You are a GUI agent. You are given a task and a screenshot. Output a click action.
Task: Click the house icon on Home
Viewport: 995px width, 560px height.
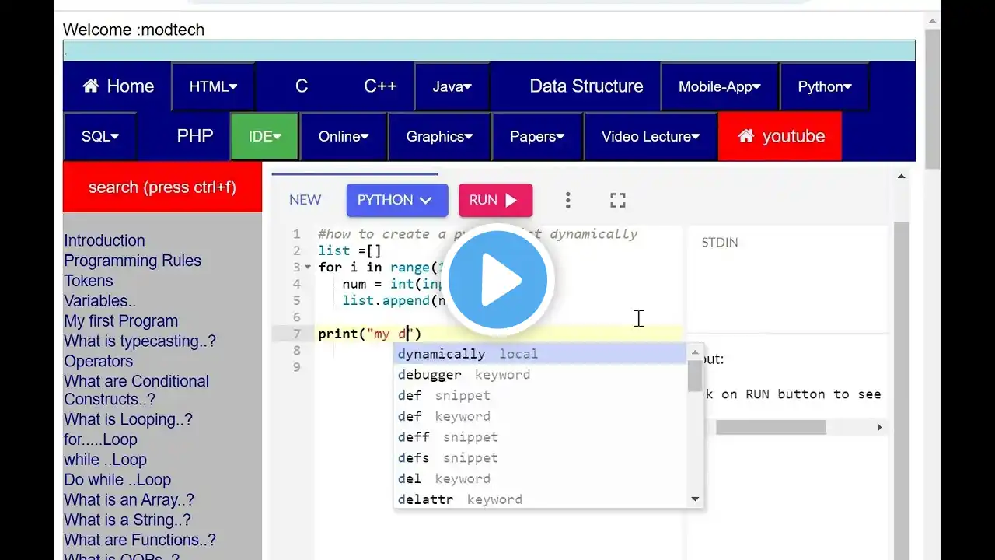pyautogui.click(x=91, y=86)
